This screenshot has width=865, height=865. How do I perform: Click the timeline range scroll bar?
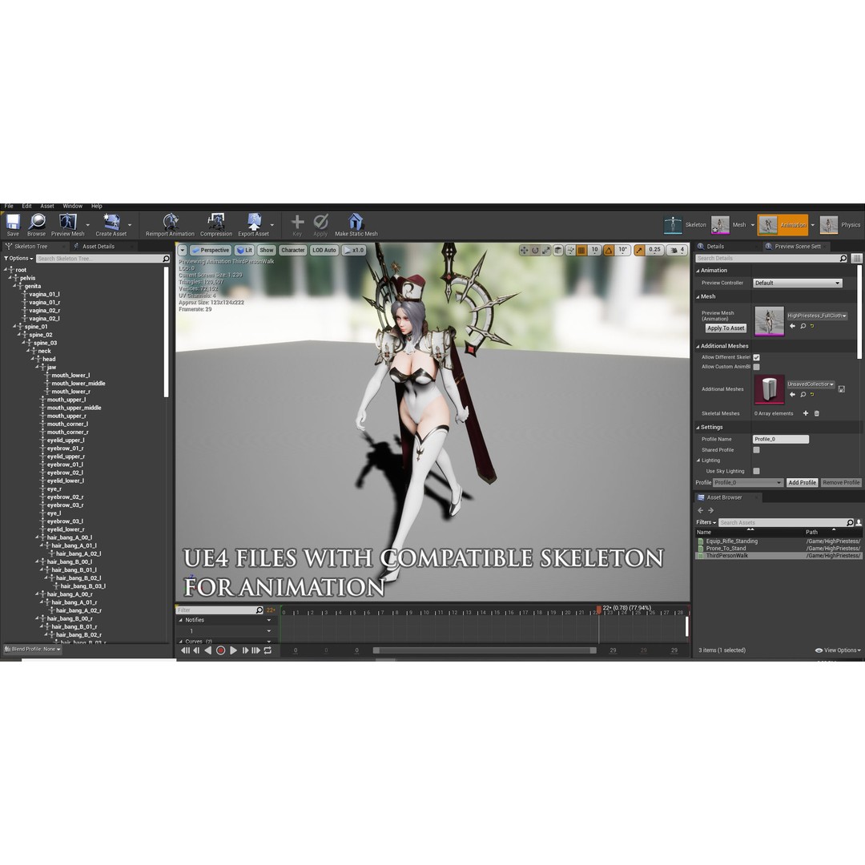485,650
